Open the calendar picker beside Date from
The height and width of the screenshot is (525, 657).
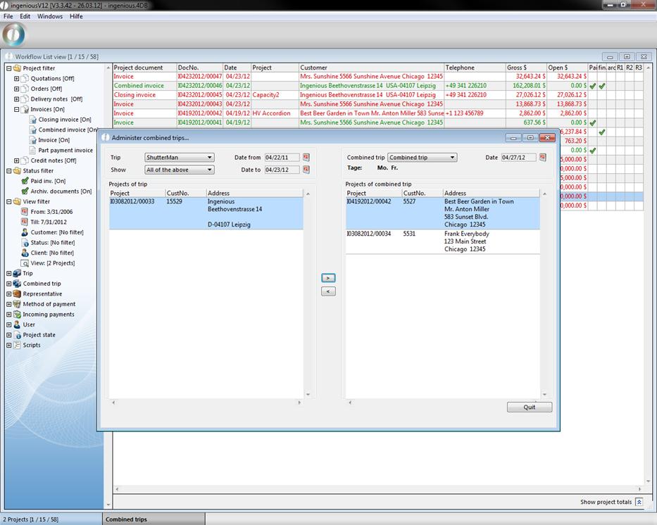[306, 158]
